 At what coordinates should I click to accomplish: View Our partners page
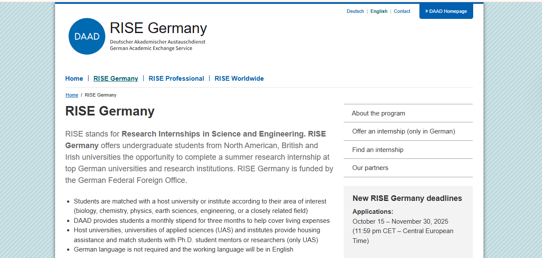pos(371,167)
